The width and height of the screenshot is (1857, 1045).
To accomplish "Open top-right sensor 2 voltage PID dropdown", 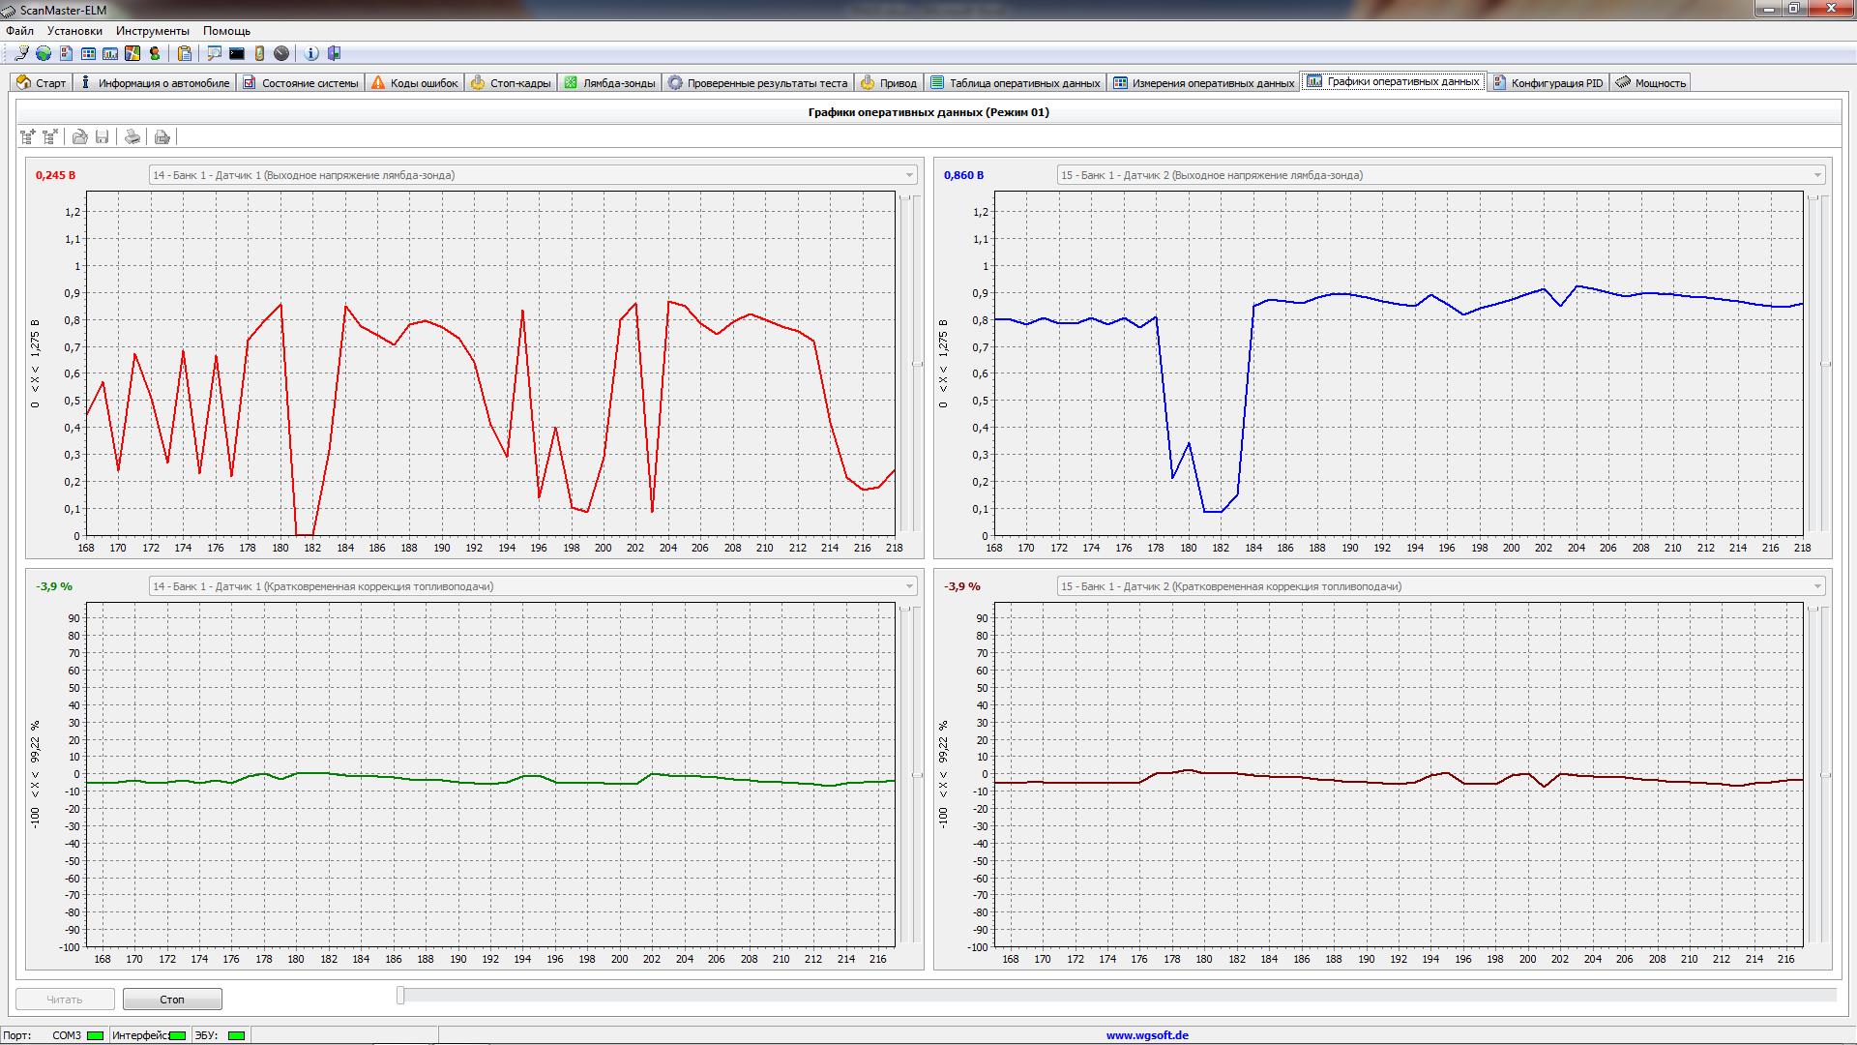I will (1817, 175).
